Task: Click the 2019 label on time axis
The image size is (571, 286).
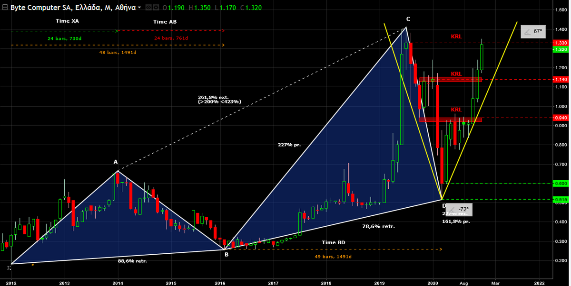Action: pos(379,282)
